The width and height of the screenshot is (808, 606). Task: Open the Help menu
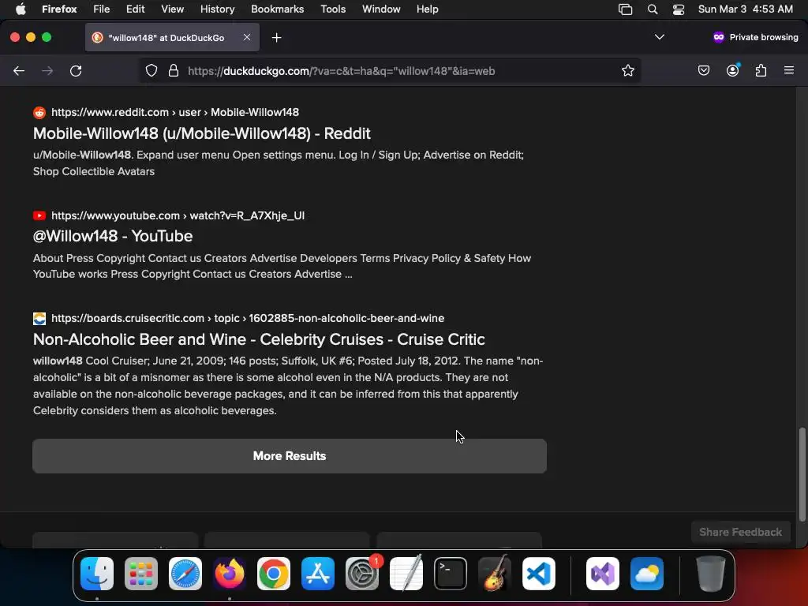click(x=427, y=9)
